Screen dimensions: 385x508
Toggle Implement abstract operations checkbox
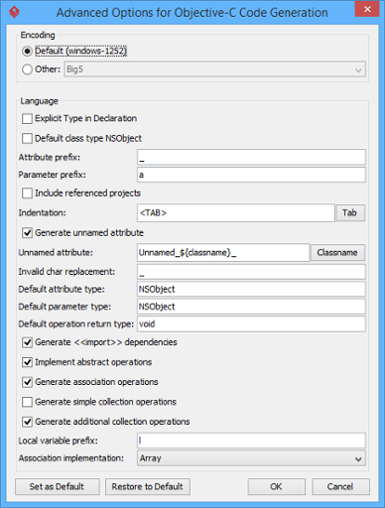27,362
